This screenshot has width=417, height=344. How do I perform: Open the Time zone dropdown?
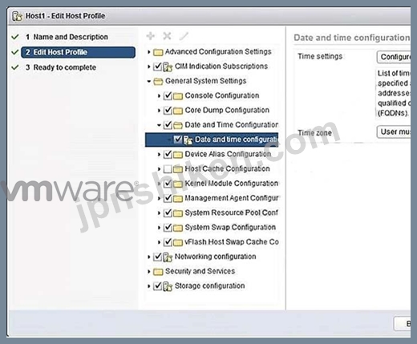pyautogui.click(x=394, y=132)
